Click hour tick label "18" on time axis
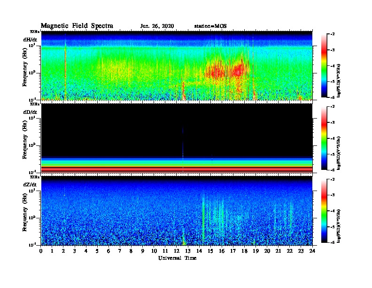Screen dimensions: 372x288 point(244,251)
